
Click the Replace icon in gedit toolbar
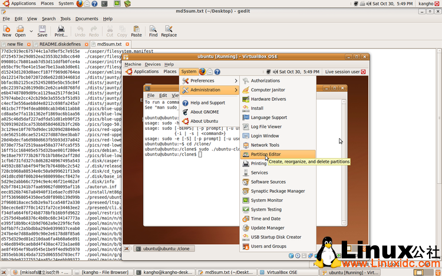click(x=169, y=31)
